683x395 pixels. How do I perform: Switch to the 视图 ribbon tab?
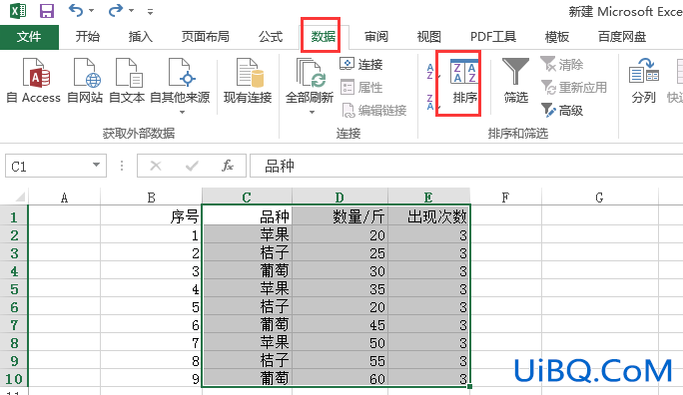(x=429, y=37)
